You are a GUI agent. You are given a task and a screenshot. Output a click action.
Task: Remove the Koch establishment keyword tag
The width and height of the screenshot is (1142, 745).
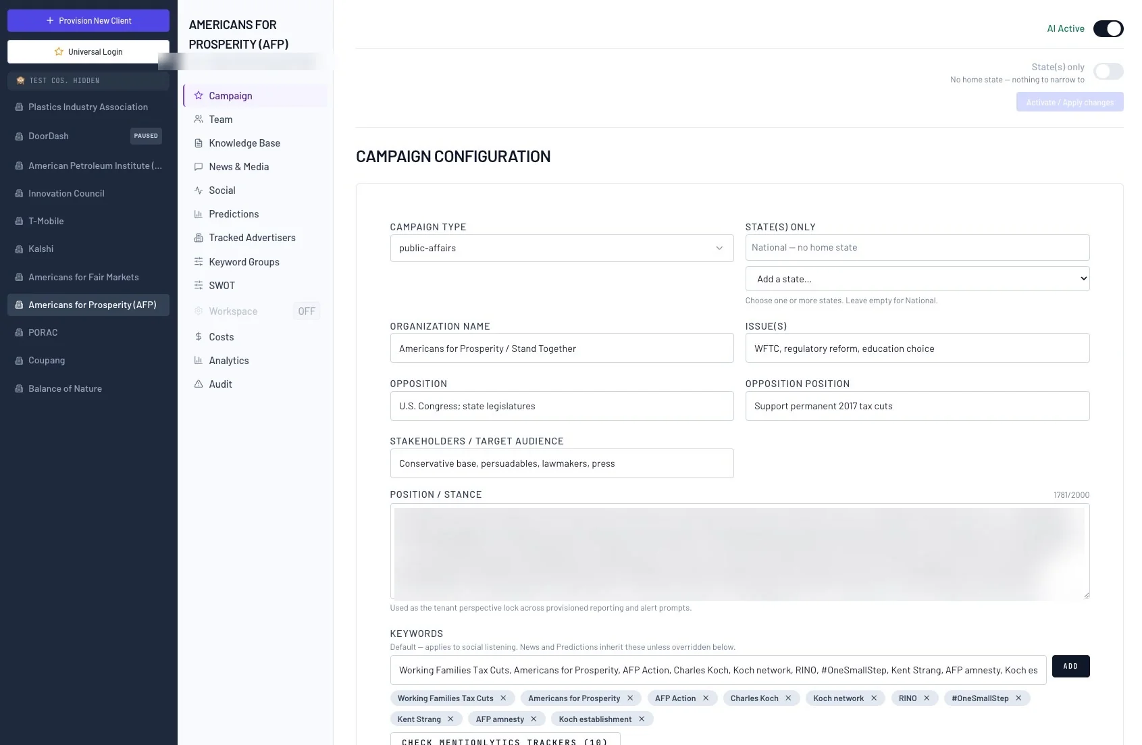(642, 719)
